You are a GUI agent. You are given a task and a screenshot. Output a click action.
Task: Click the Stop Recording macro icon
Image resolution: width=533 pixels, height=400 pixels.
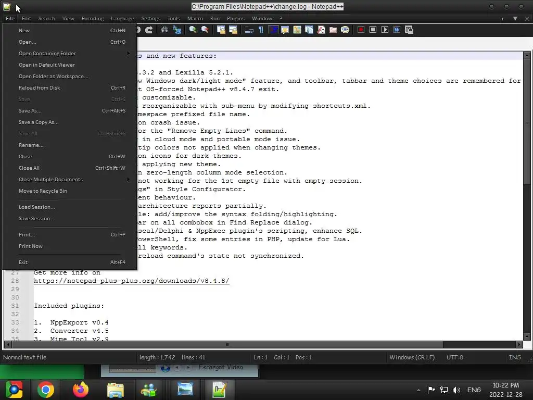pos(373,30)
